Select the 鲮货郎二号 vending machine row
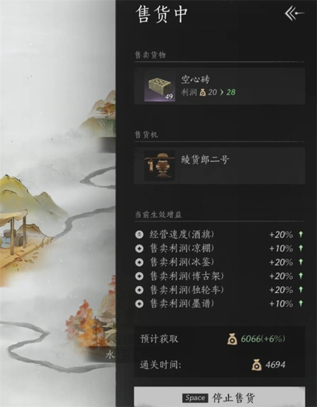This screenshot has width=317, height=407. 219,165
